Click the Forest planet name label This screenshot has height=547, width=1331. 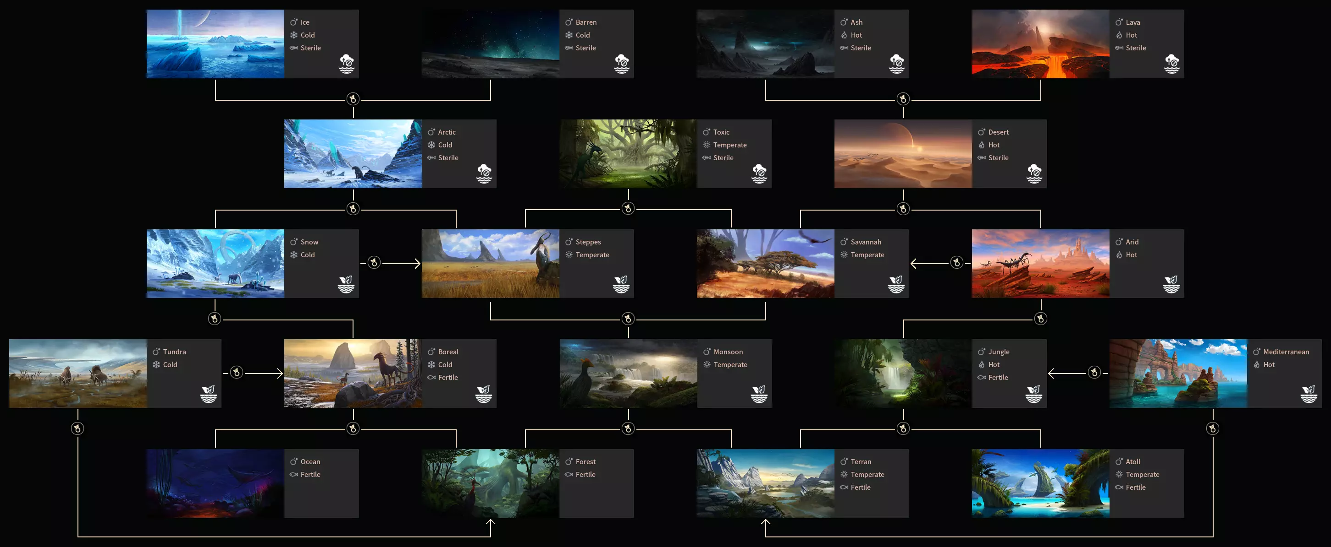pyautogui.click(x=585, y=462)
